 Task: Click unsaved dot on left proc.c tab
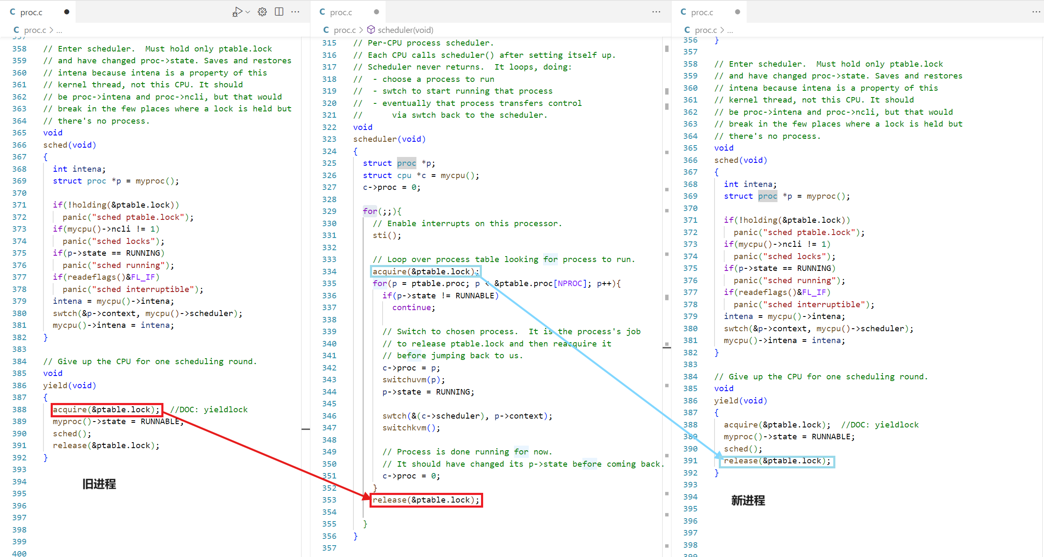tap(67, 12)
